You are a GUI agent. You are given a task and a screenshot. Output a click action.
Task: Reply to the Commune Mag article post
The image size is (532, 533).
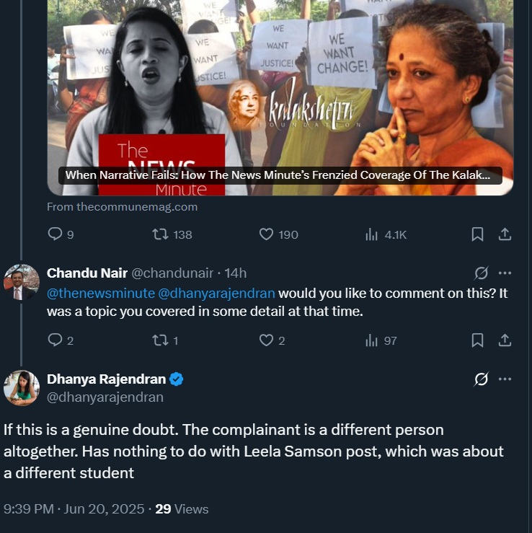(55, 234)
